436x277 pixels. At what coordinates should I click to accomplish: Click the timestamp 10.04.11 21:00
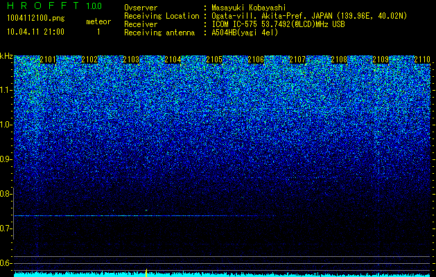[x=35, y=32]
